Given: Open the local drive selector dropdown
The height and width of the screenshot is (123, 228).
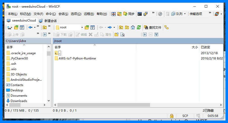Looking at the screenshot, I should 10,27.
